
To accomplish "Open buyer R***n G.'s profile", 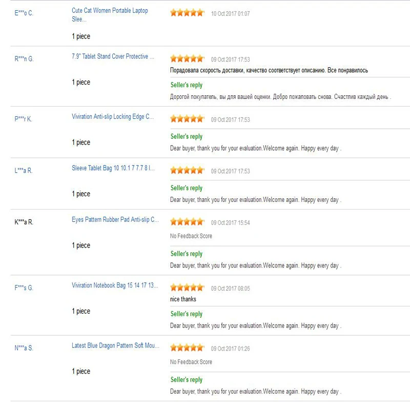I will pyautogui.click(x=24, y=59).
